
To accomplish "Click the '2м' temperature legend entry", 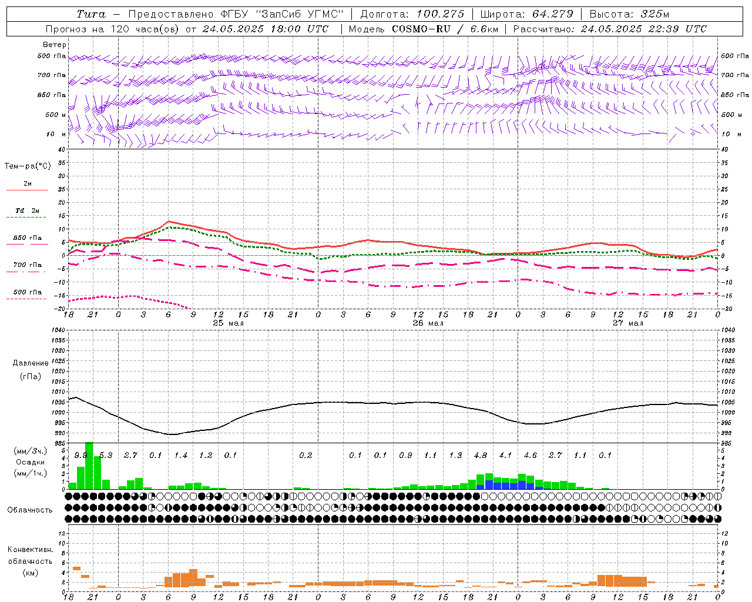I will 28,184.
